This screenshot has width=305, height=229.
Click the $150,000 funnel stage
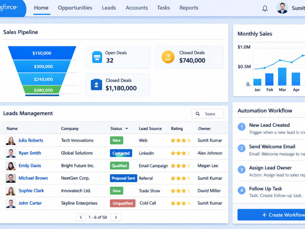[42, 53]
